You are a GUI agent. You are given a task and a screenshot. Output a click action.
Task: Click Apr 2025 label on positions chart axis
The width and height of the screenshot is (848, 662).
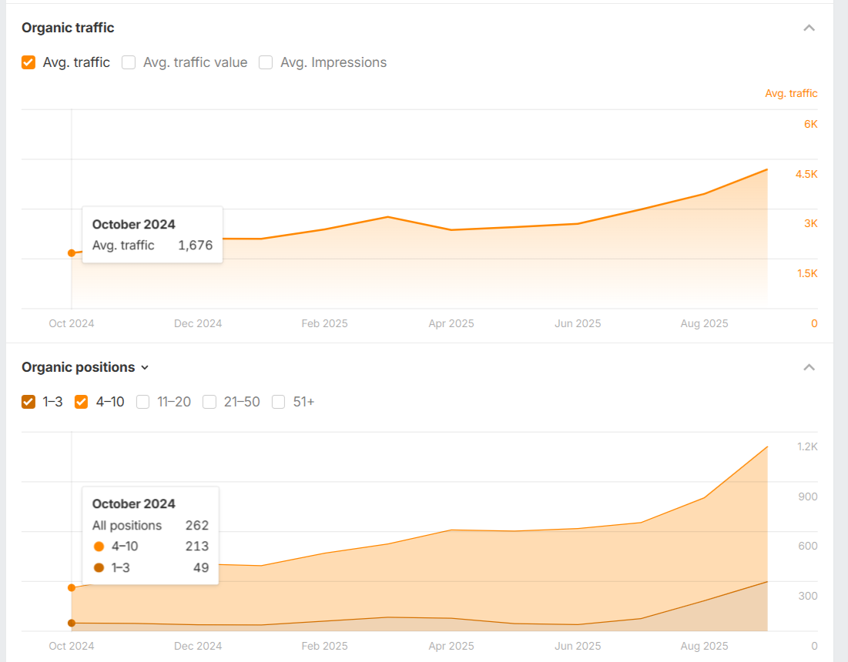click(x=451, y=646)
